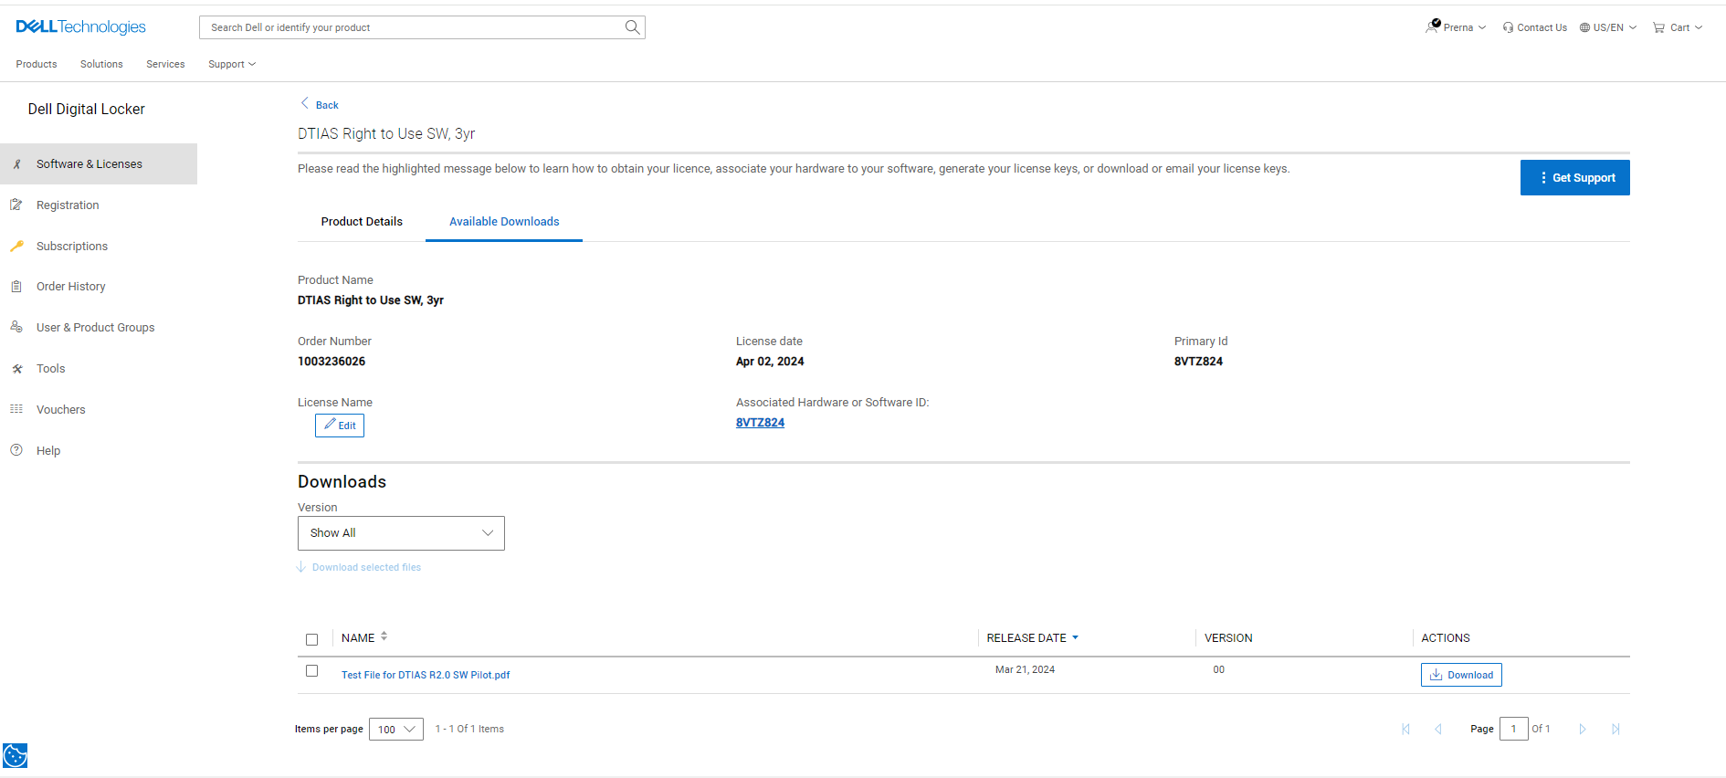1726x778 pixels.
Task: Click the Vouchers list icon
Action: coord(16,409)
